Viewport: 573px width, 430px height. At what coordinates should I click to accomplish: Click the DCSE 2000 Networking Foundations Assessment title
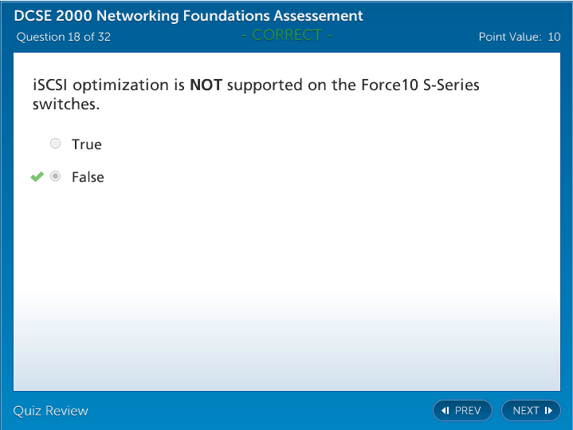(189, 16)
